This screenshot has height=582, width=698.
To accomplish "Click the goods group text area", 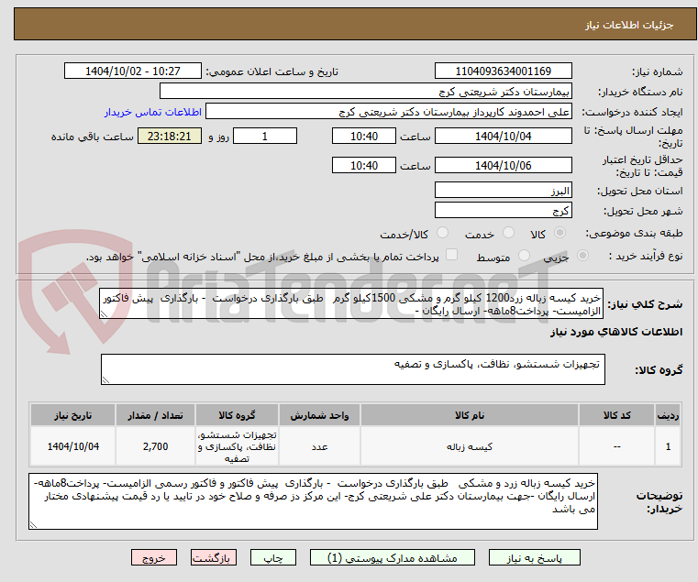I will (x=352, y=368).
